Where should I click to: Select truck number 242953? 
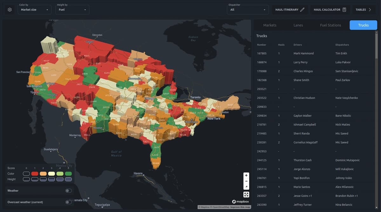(x=262, y=151)
